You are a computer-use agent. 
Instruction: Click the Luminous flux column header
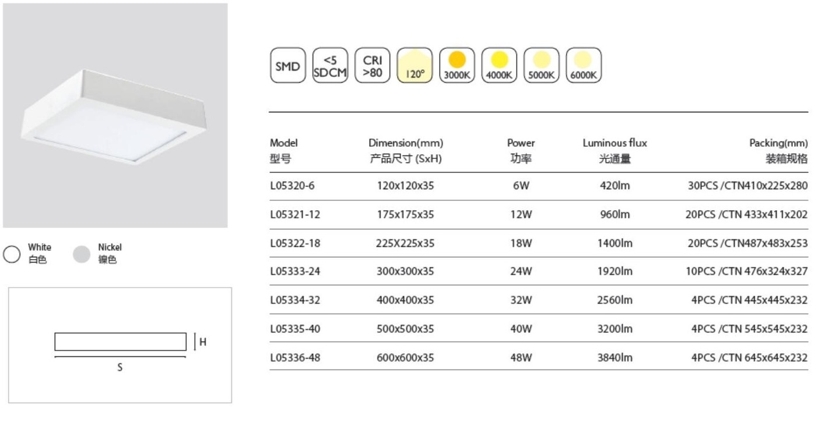click(x=615, y=151)
